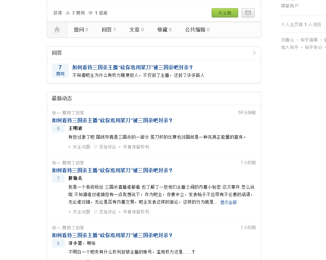The image size is (326, 260).
Task: Toggle the 7 赞同 vote box in 回答 section
Action: tap(60, 70)
